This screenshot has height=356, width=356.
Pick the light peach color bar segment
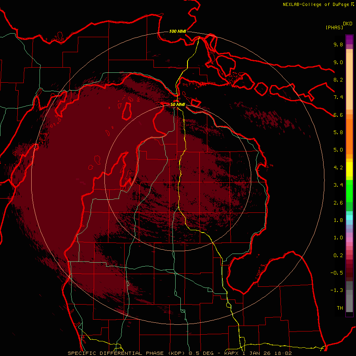(349, 81)
